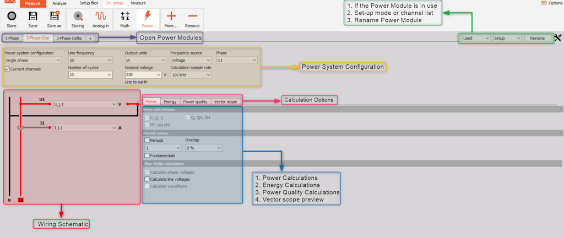This screenshot has width=564, height=238.
Task: Click the Remove minus icon
Action: click(x=192, y=16)
